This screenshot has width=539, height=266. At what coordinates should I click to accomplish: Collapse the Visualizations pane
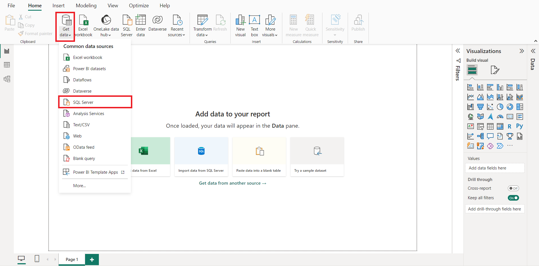(x=522, y=51)
